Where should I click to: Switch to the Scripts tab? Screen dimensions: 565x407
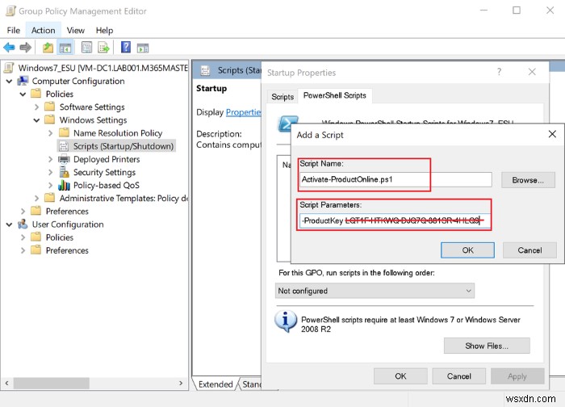tap(282, 97)
